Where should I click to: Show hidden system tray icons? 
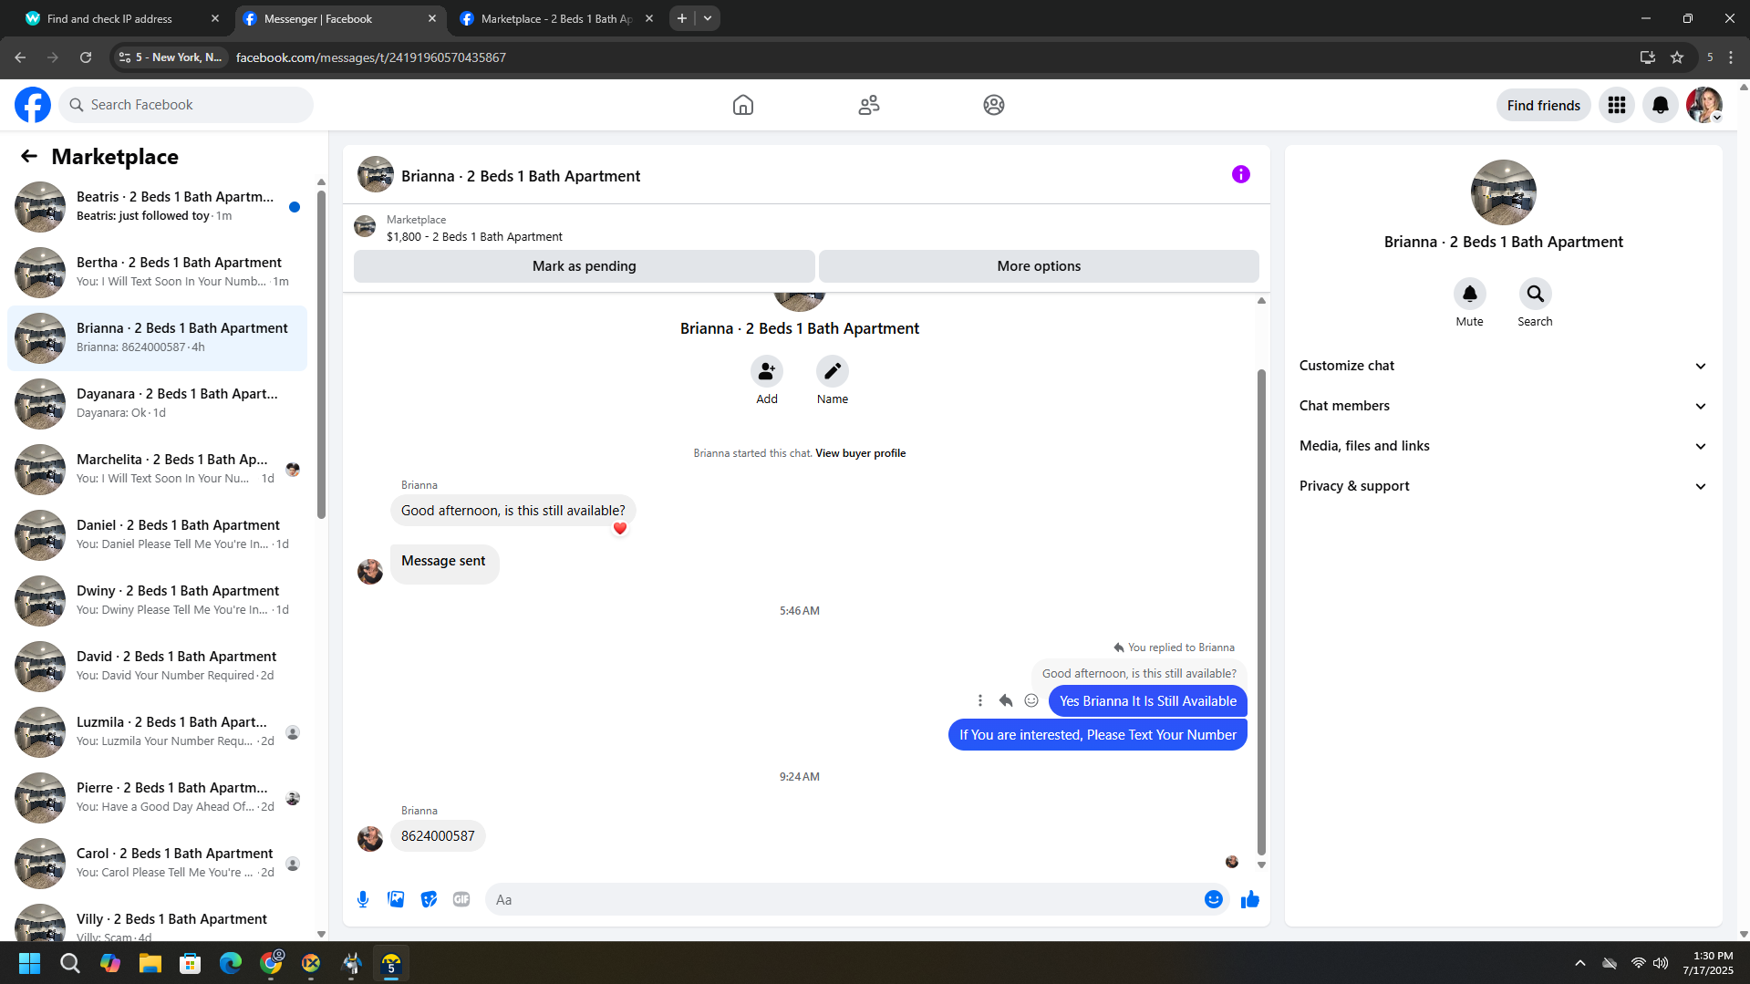[1580, 963]
